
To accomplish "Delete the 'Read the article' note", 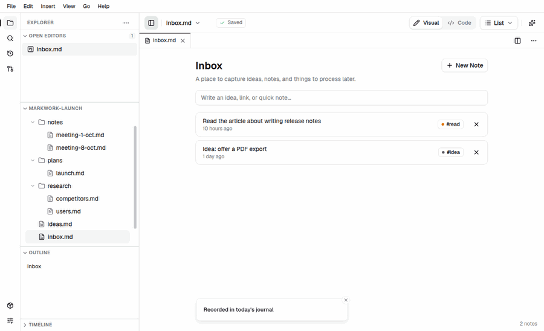I will tap(476, 124).
